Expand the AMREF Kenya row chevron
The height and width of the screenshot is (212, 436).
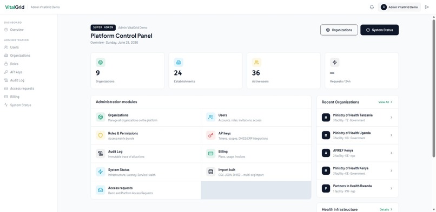pos(391,153)
